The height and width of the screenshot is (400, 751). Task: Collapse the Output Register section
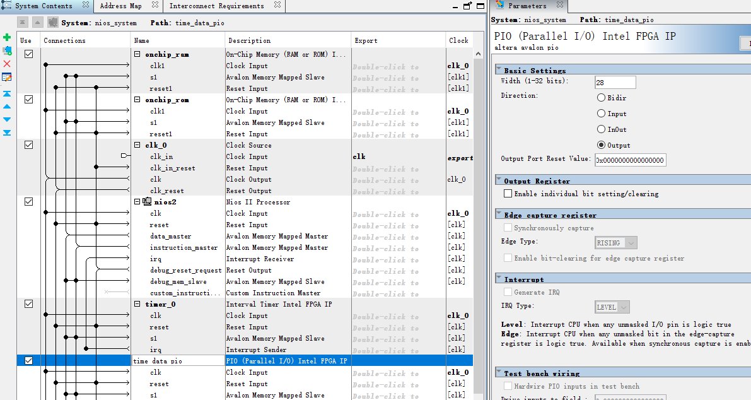tap(499, 180)
